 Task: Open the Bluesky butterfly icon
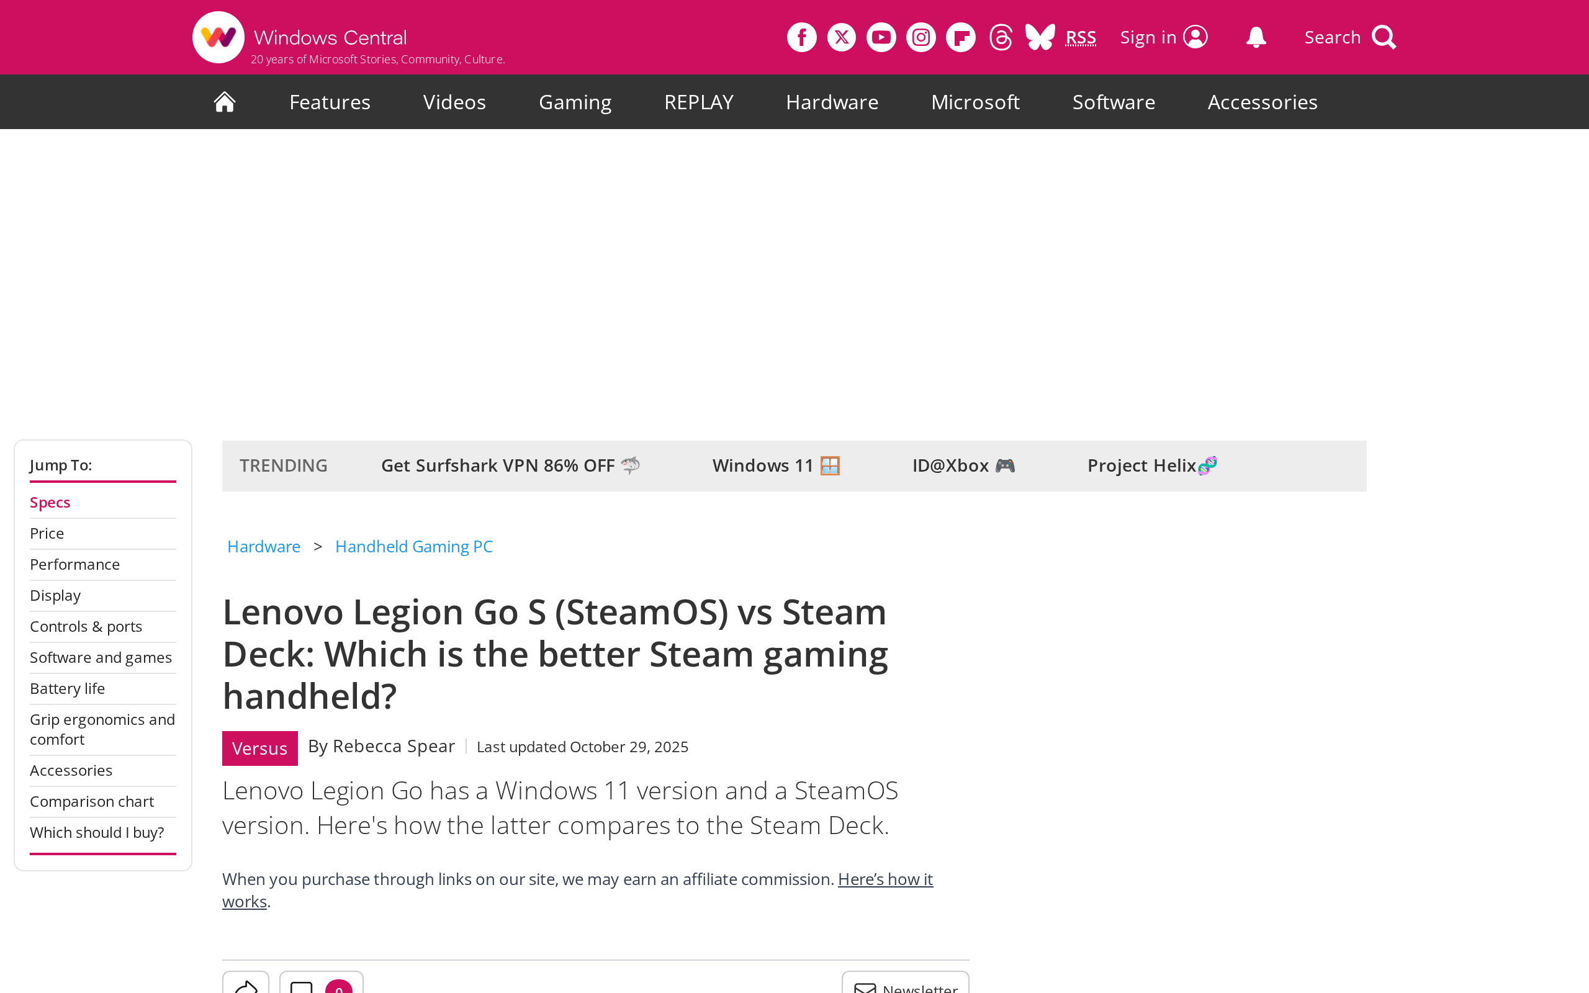click(1040, 37)
